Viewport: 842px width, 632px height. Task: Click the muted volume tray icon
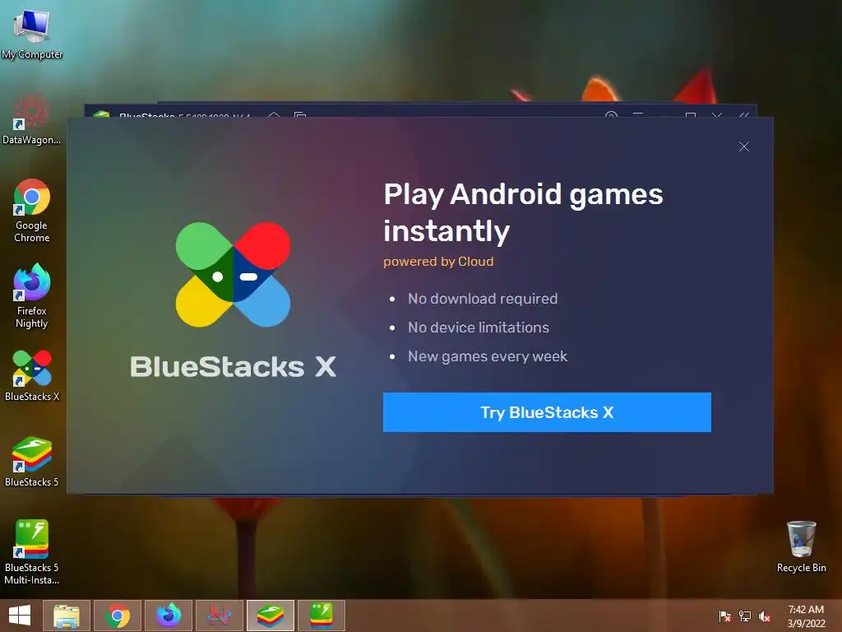[765, 616]
